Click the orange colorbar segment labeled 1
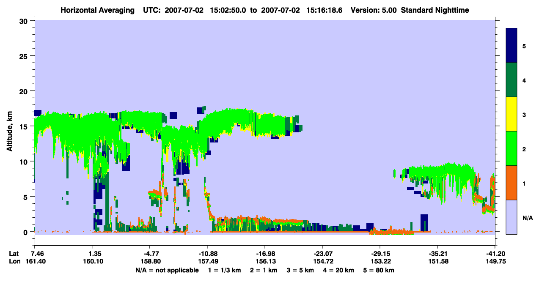Viewport: 550px width, 282px height. coord(511,183)
